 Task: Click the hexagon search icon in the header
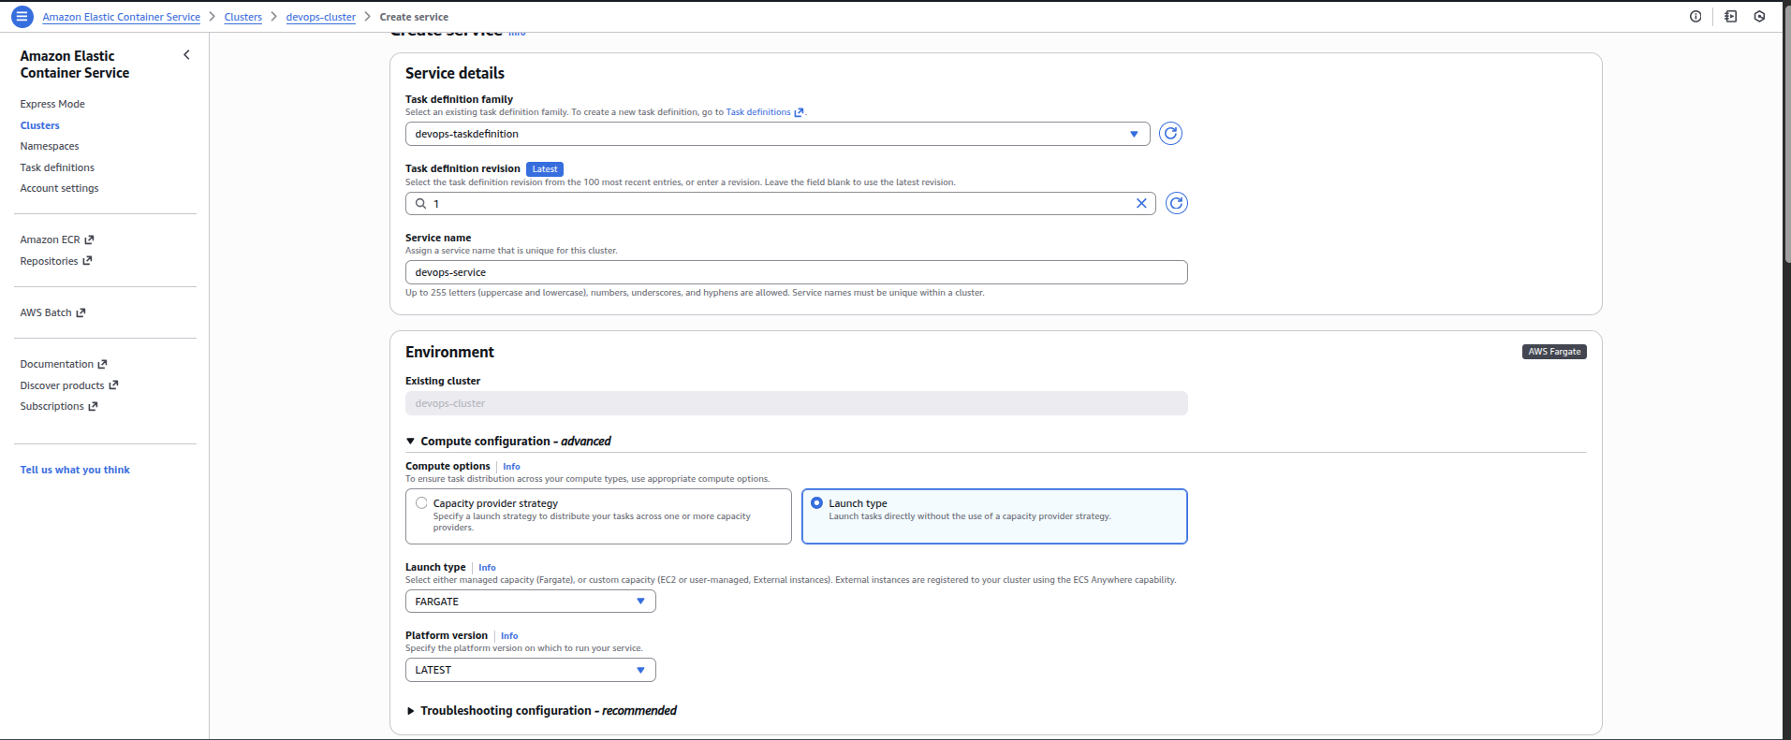tap(1760, 17)
